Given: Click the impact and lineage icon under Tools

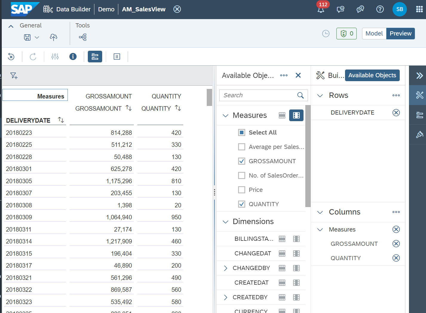Looking at the screenshot, I should pos(82,37).
